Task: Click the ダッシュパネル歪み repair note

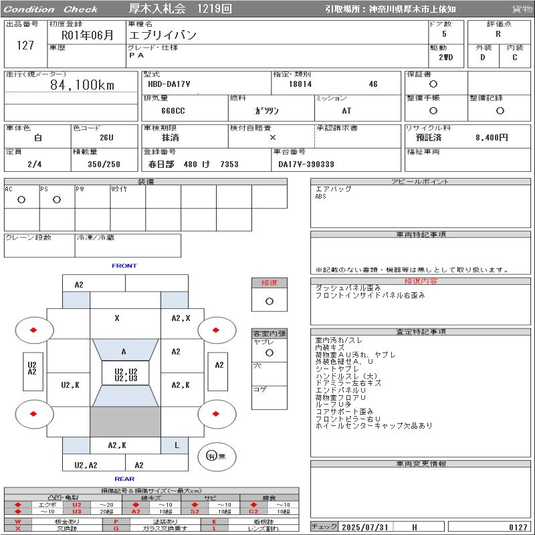Action: point(348,288)
